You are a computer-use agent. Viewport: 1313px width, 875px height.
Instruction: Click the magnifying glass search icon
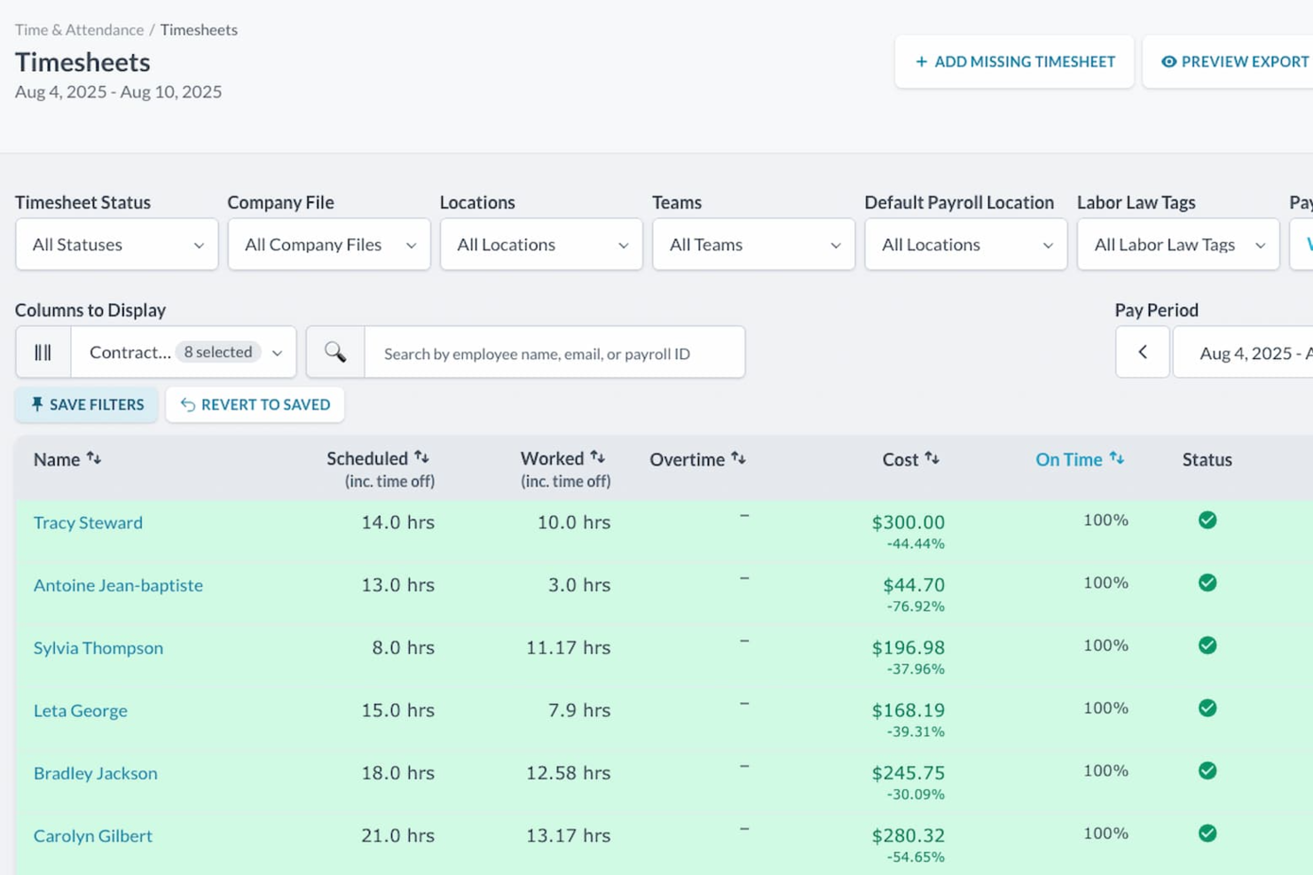(334, 352)
